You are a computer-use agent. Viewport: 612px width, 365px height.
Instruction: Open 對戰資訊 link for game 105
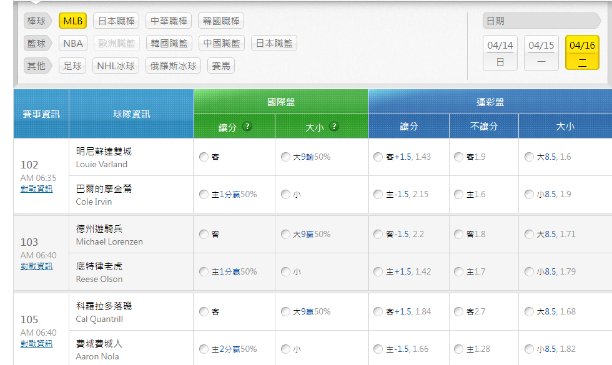36,344
